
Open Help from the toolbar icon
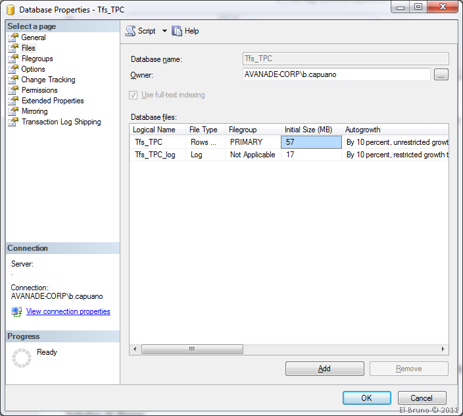177,31
